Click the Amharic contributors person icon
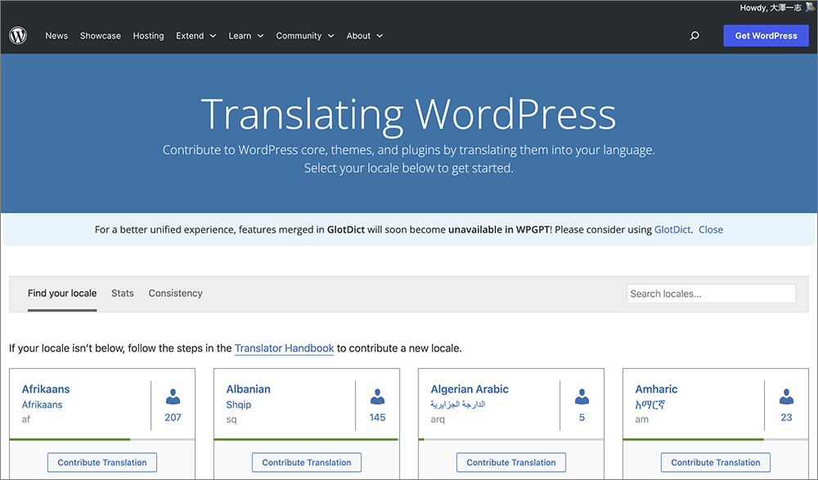 [786, 397]
